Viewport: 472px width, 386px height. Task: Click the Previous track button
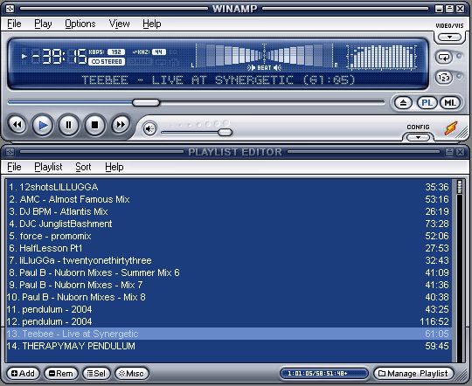click(x=17, y=125)
